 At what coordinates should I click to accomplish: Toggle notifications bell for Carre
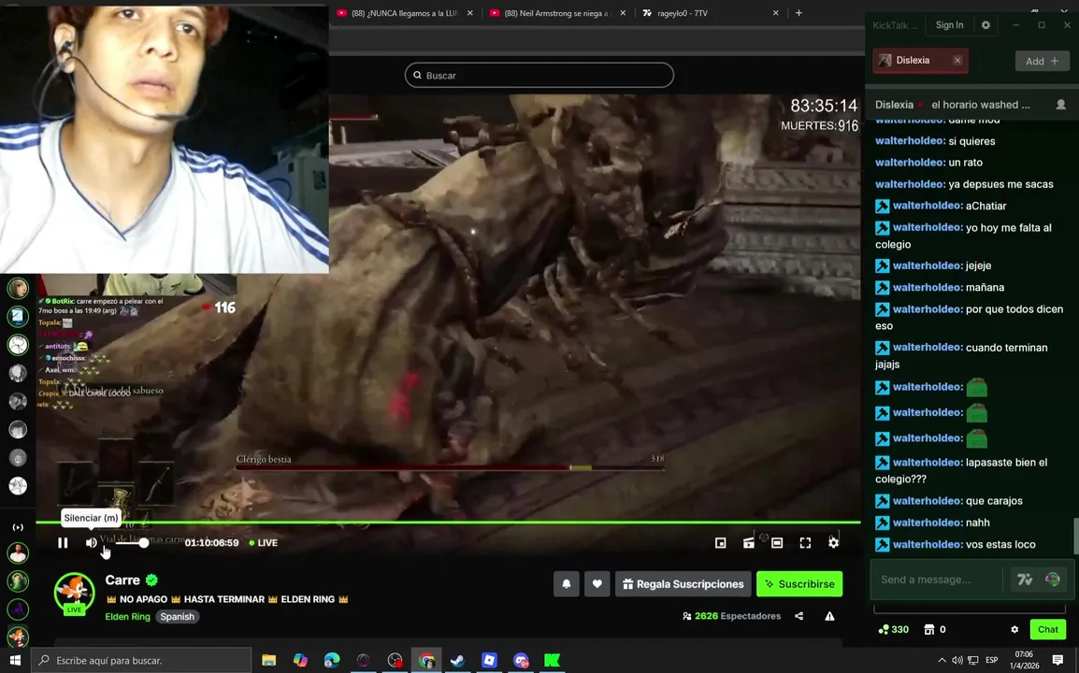[567, 584]
